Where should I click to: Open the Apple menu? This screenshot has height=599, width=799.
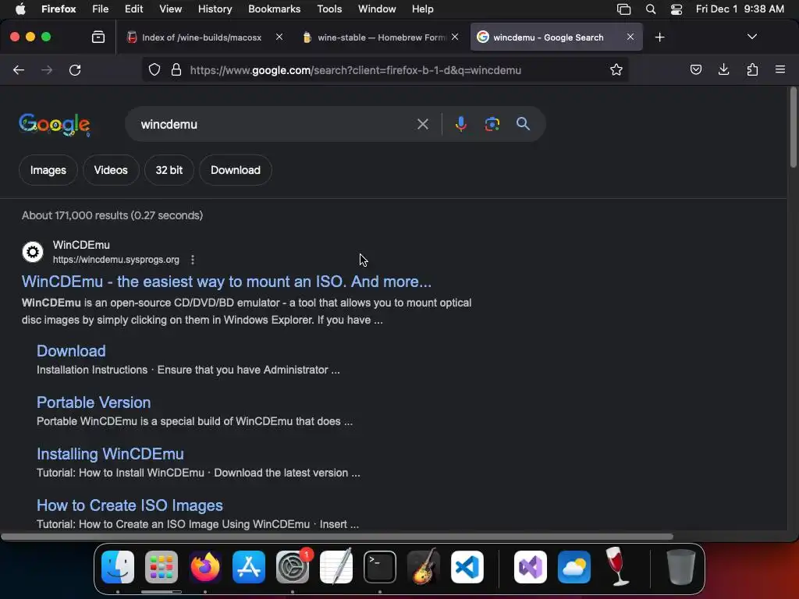tap(20, 9)
